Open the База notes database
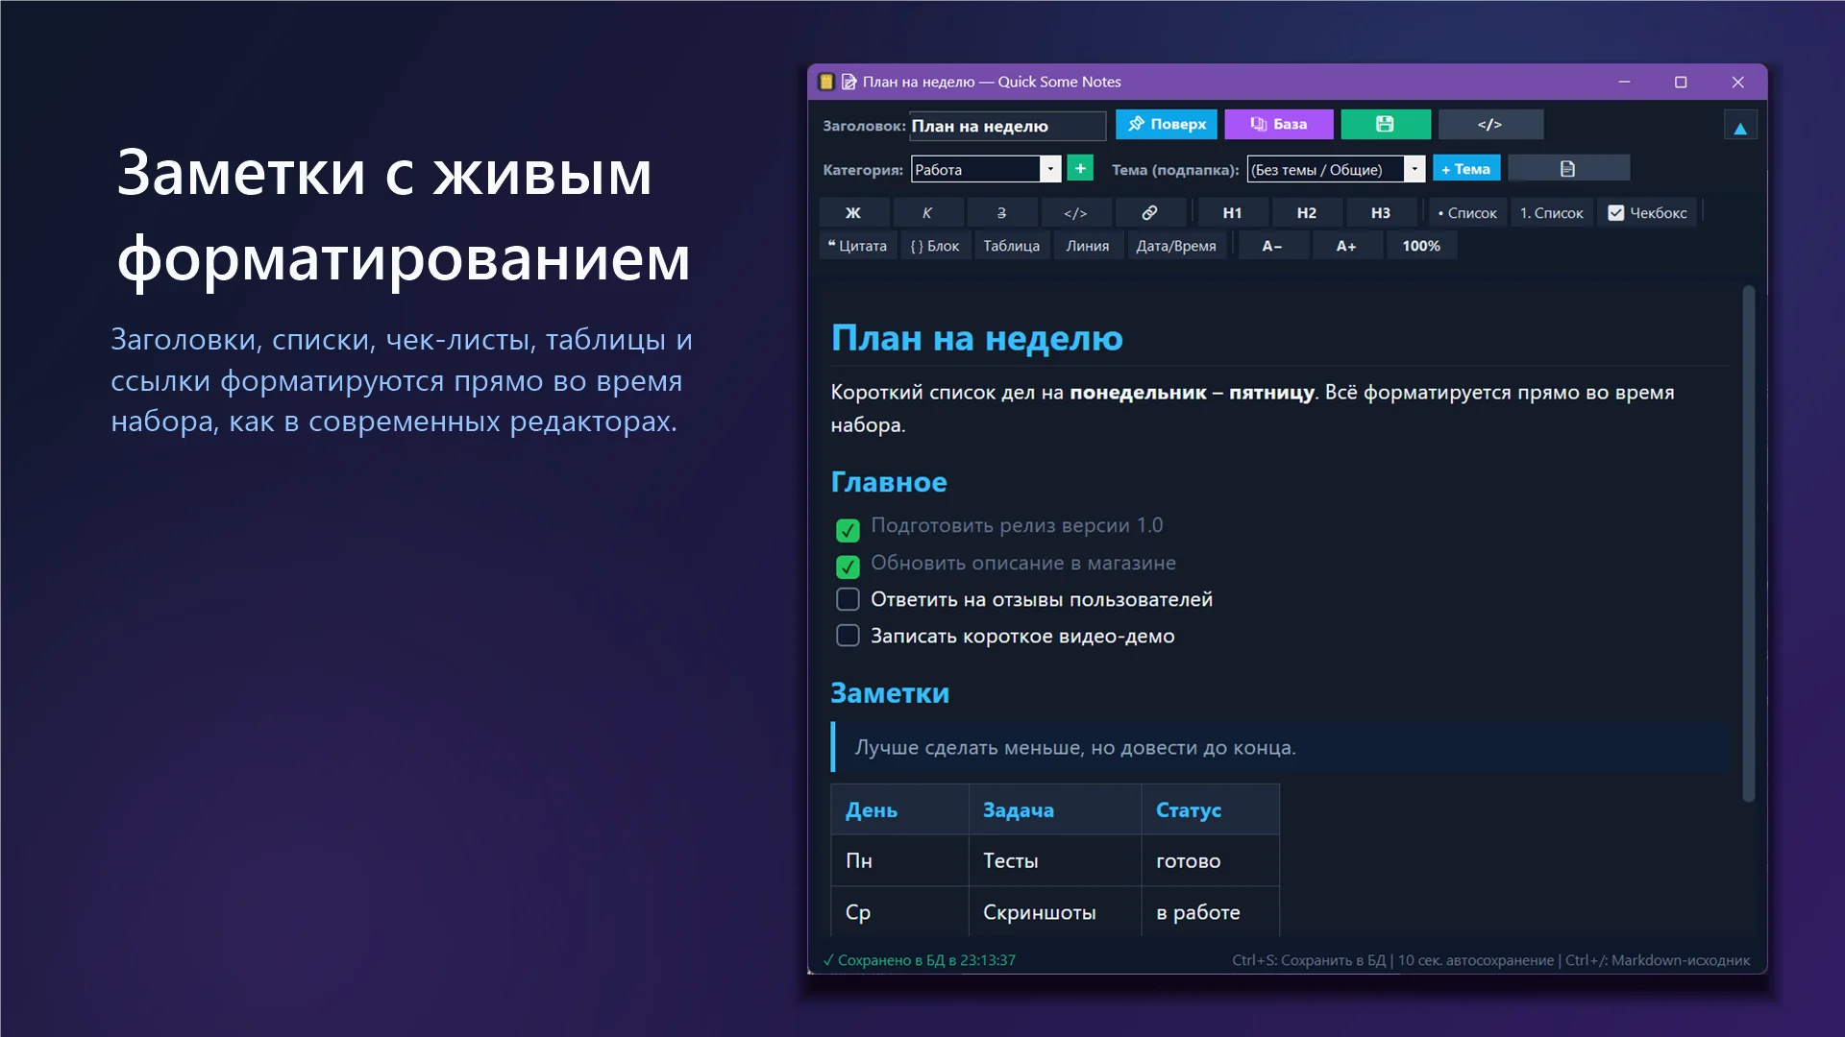This screenshot has width=1845, height=1037. click(x=1278, y=124)
